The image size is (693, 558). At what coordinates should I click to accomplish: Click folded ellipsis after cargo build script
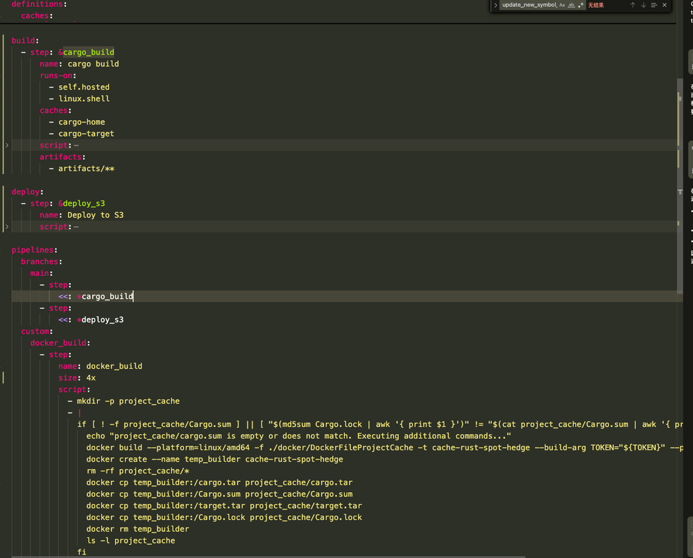point(76,146)
